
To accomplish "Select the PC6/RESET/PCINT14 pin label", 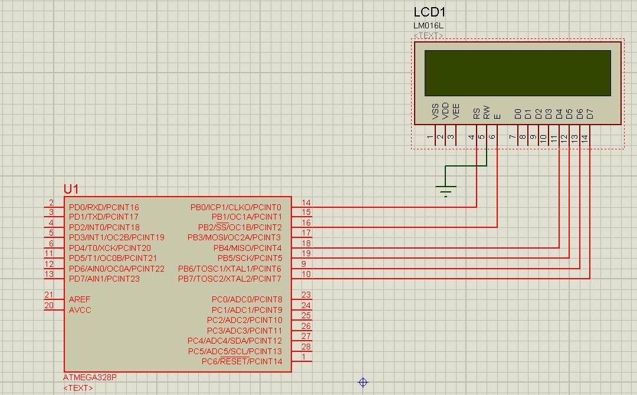I will [x=242, y=361].
